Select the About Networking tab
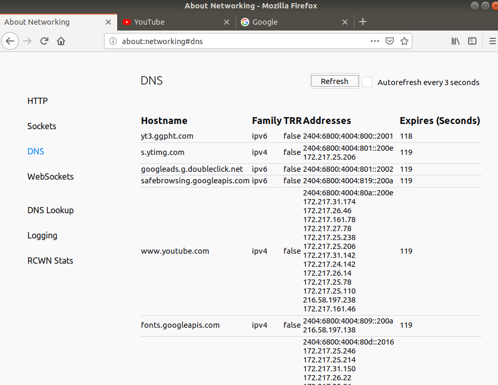This screenshot has width=498, height=385. click(58, 22)
